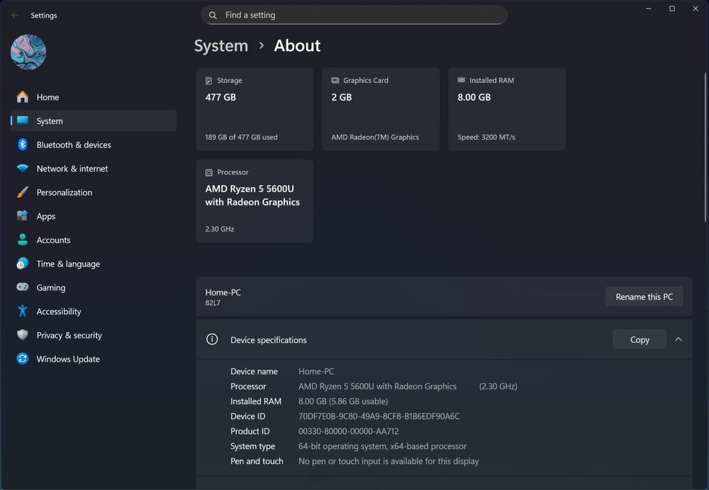
Task: Open Gaming settings
Action: 93,287
